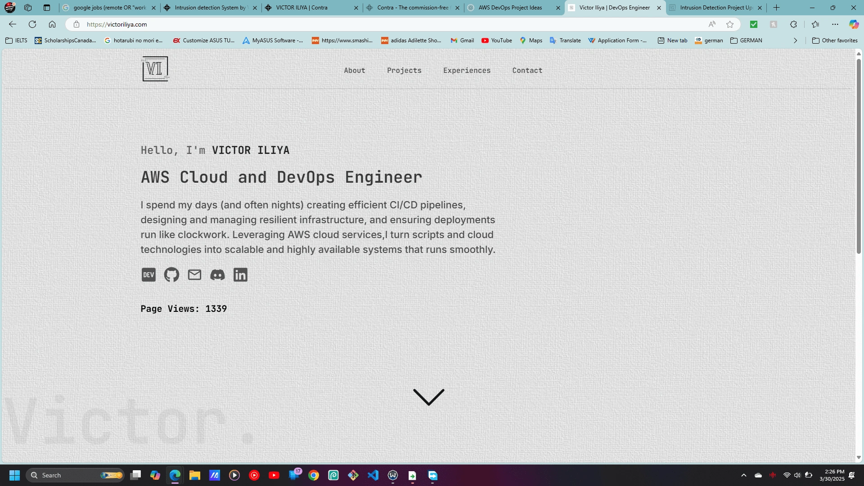
Task: Show hidden system tray icons
Action: (x=744, y=475)
